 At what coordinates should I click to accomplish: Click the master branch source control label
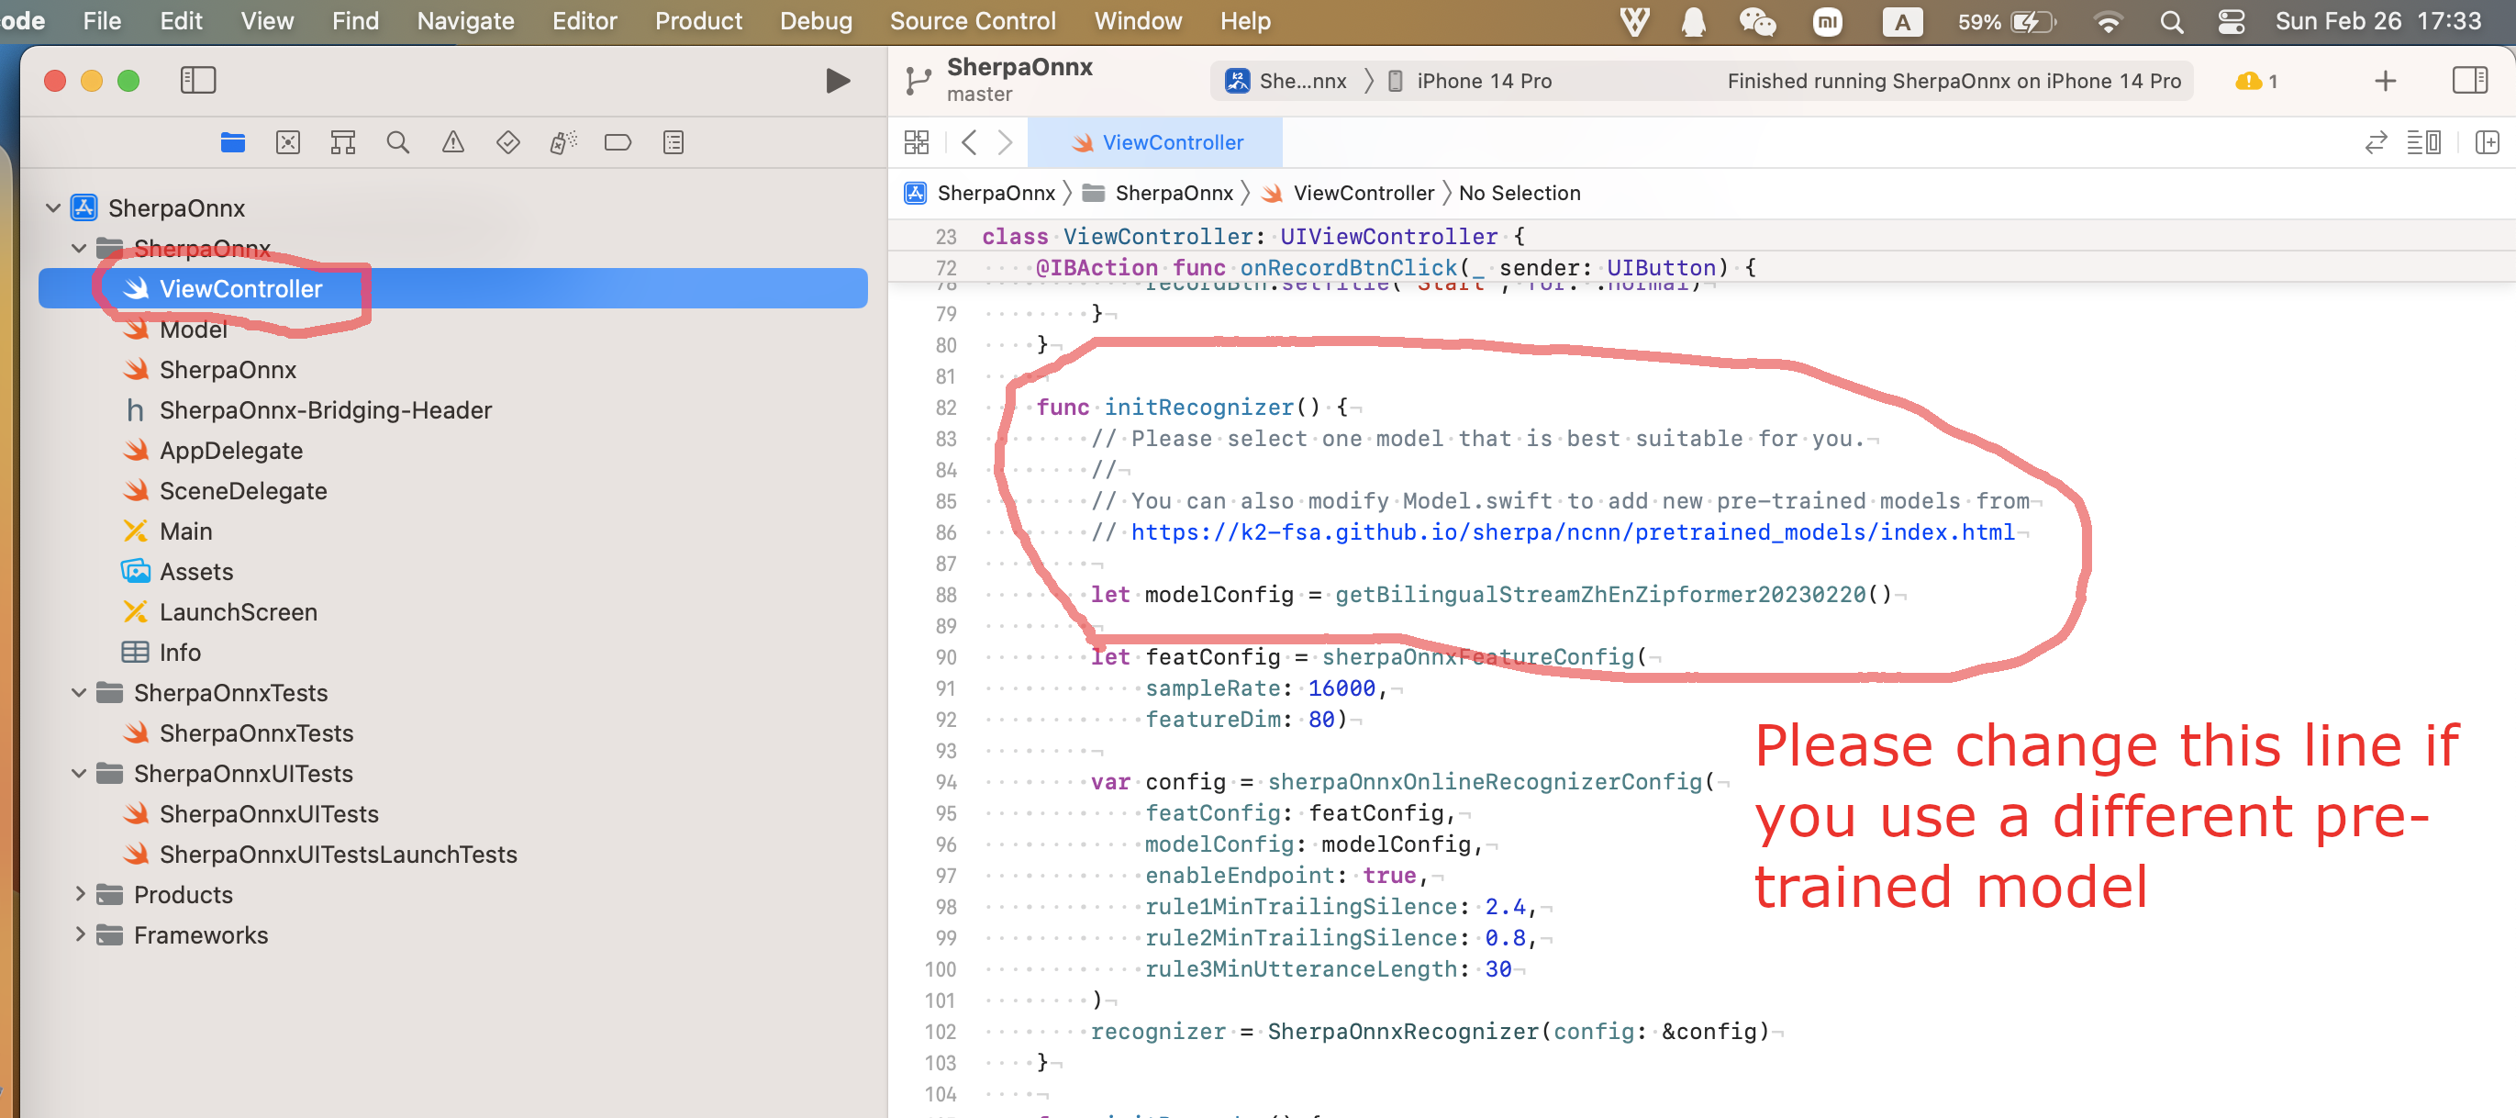979,95
